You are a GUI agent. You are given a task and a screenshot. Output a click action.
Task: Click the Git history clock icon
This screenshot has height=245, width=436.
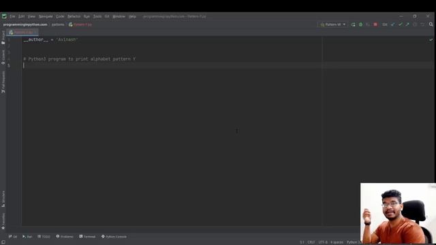pyautogui.click(x=415, y=24)
